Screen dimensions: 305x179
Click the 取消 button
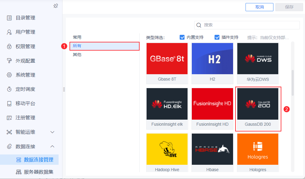[259, 7]
